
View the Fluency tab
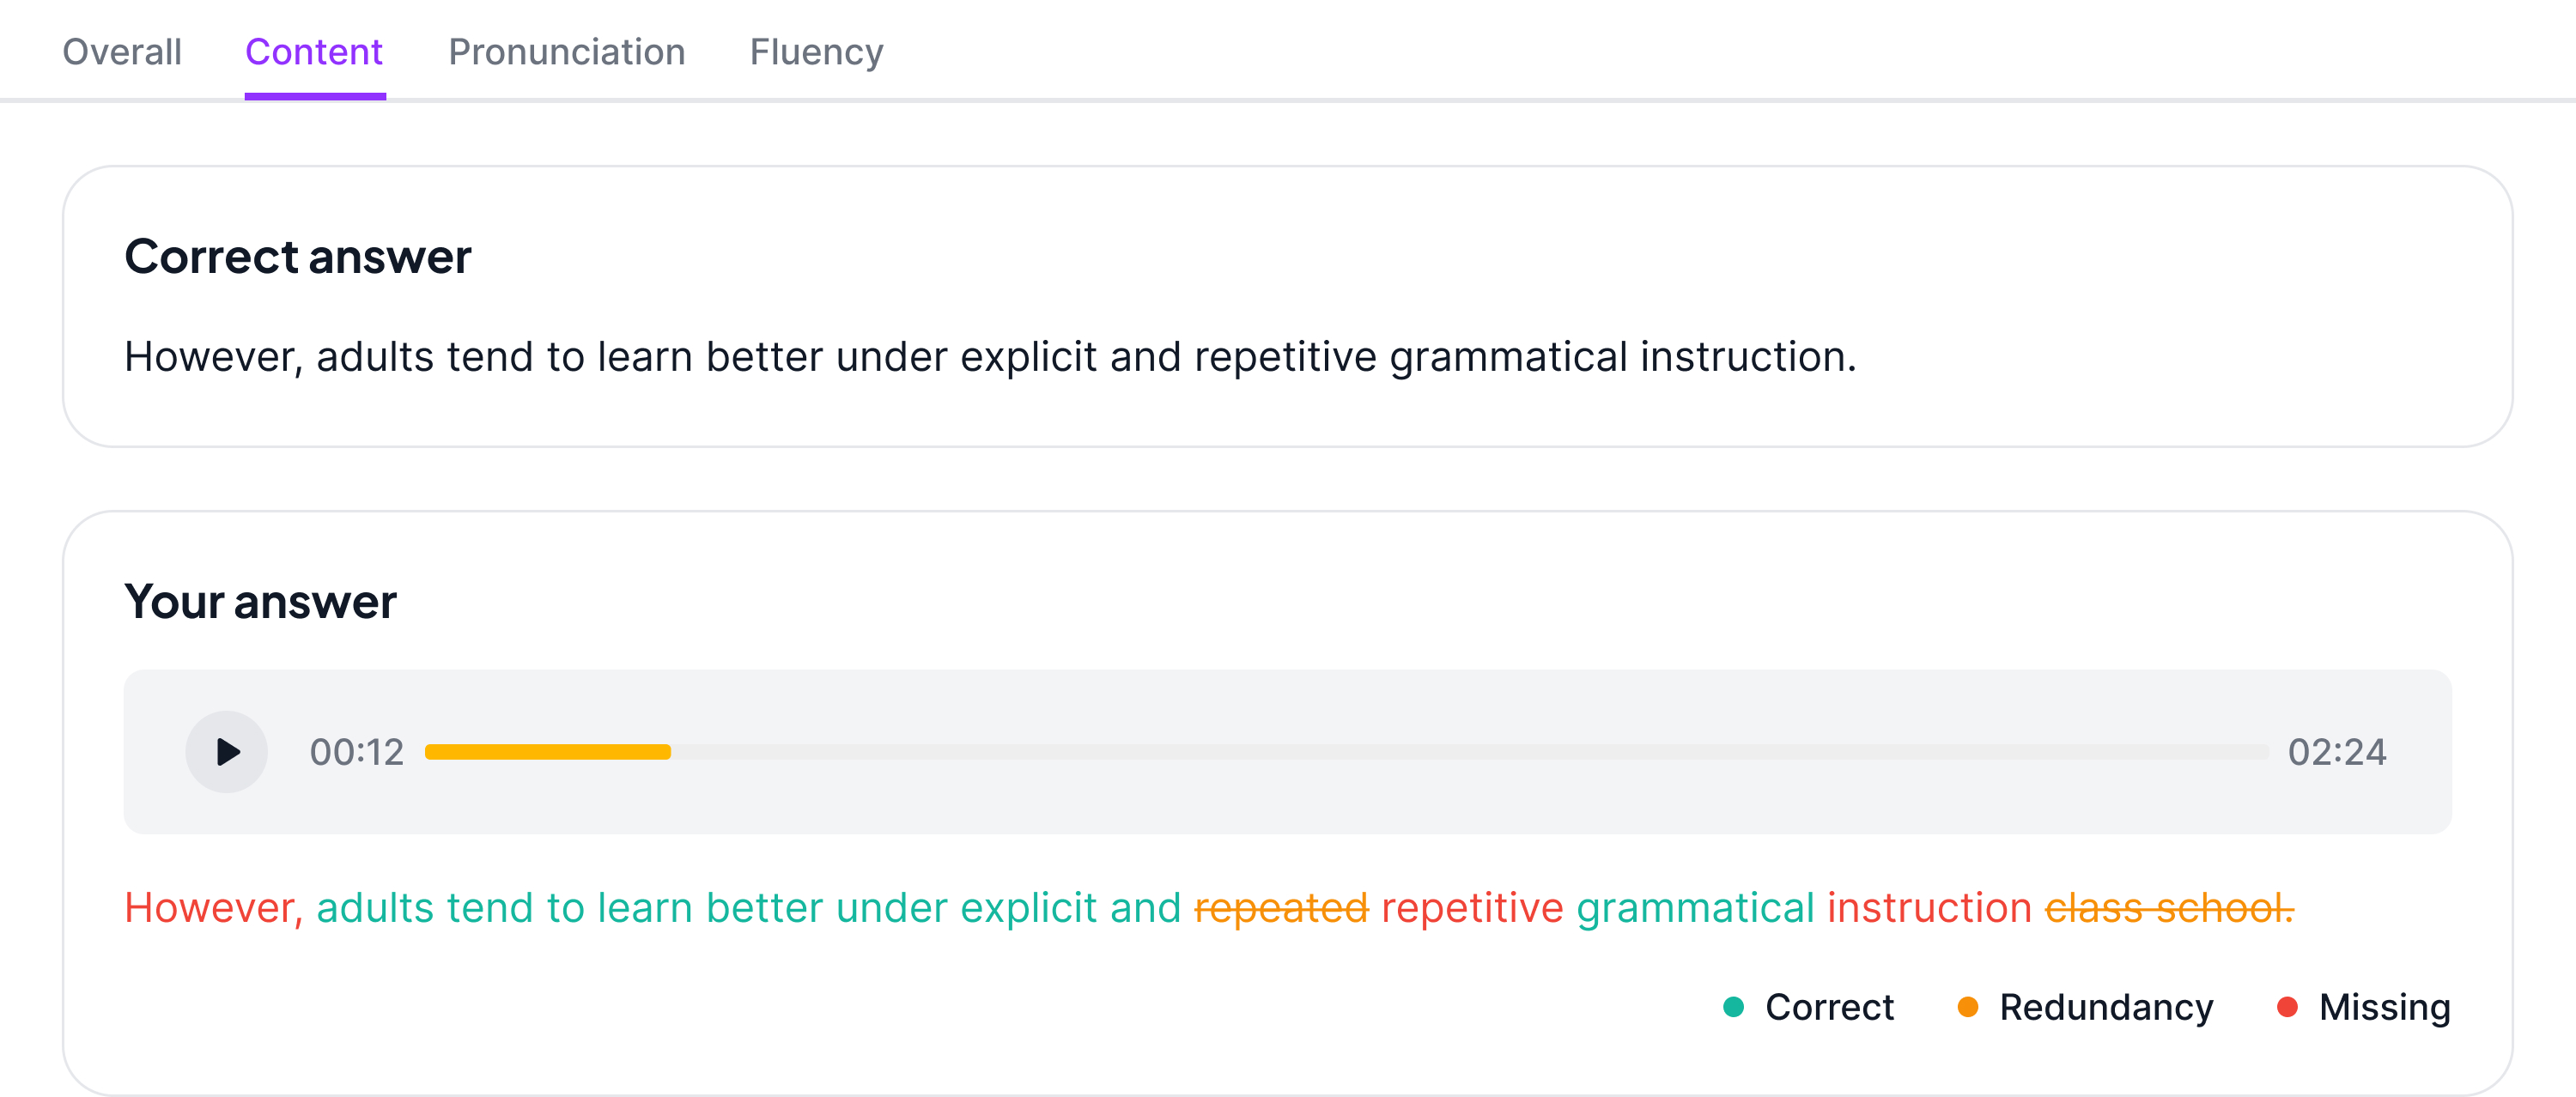(x=817, y=52)
